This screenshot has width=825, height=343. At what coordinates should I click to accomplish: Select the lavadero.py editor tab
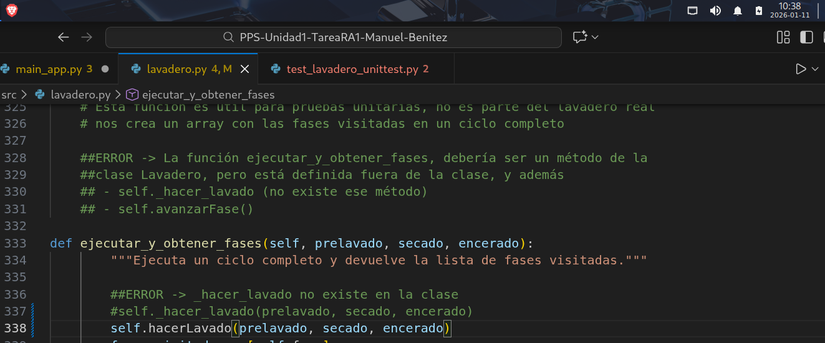[x=189, y=69]
